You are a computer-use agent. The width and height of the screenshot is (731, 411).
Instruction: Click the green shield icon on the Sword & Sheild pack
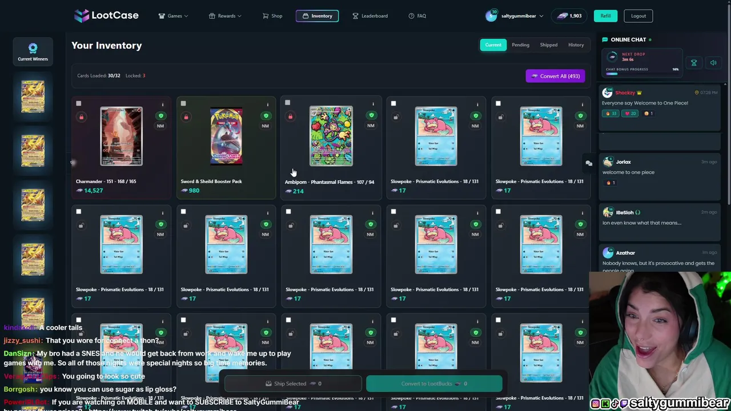click(265, 116)
